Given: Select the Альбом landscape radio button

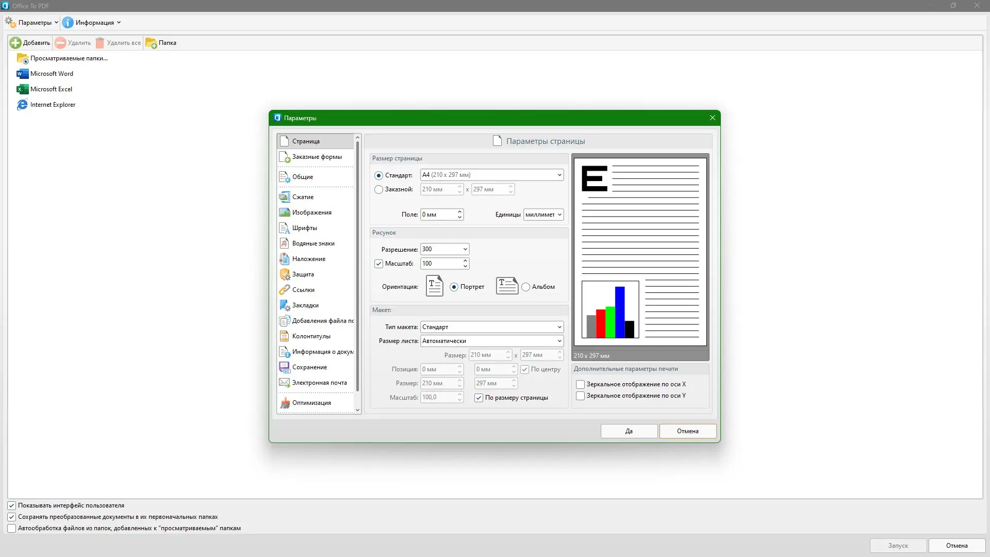Looking at the screenshot, I should [x=525, y=287].
